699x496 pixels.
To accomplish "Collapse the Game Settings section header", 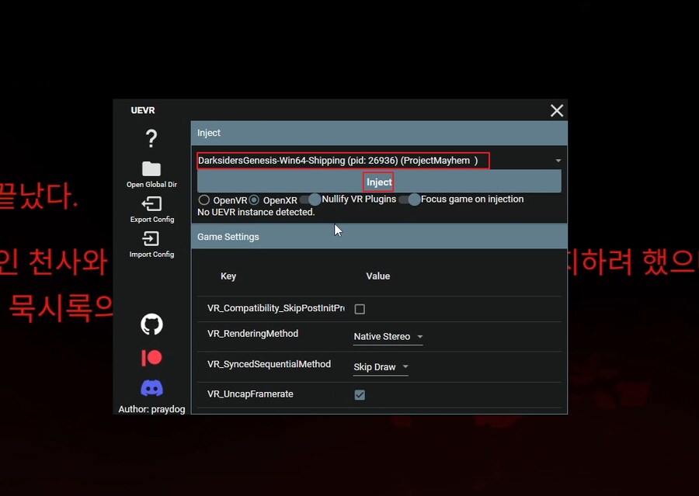I will click(x=379, y=237).
